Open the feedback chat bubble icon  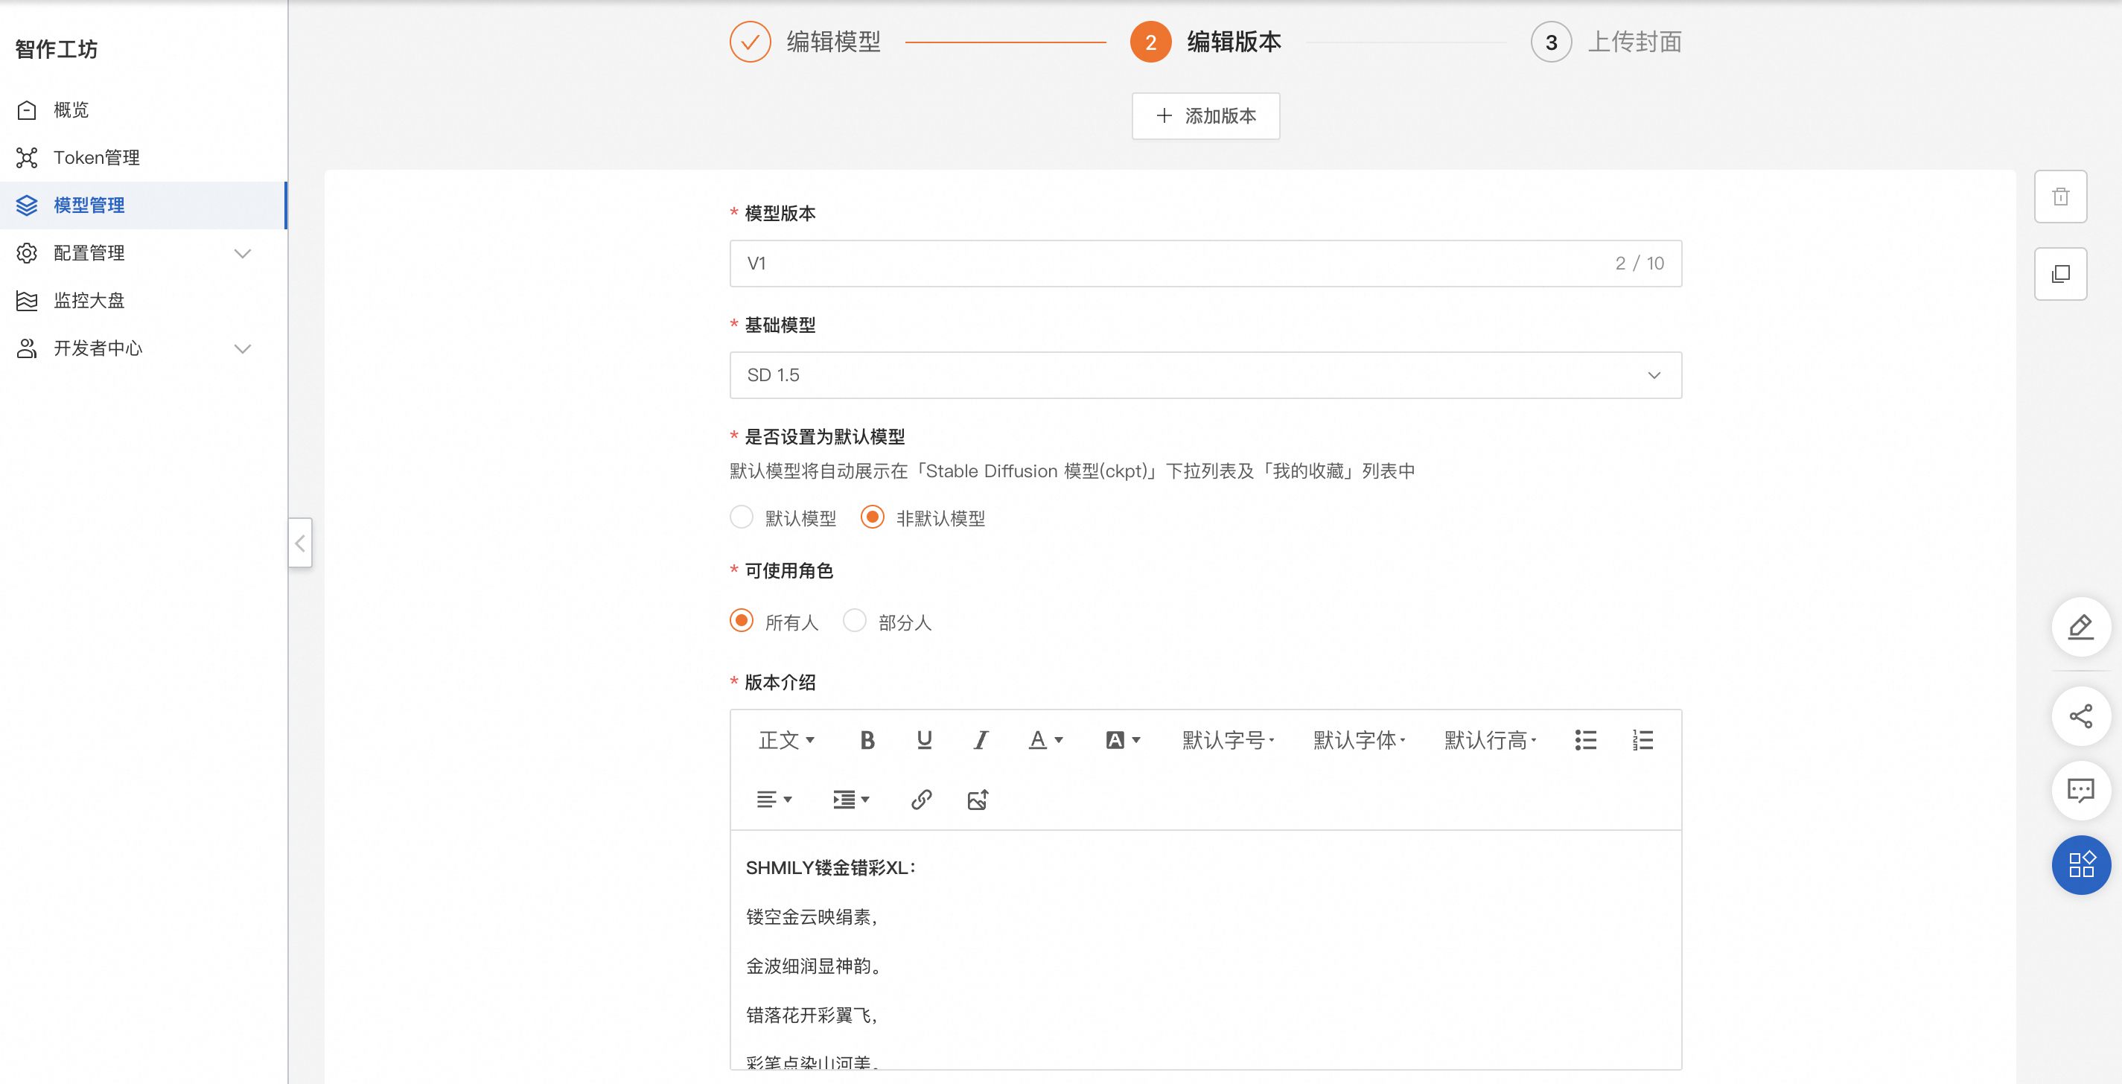pyautogui.click(x=2081, y=790)
